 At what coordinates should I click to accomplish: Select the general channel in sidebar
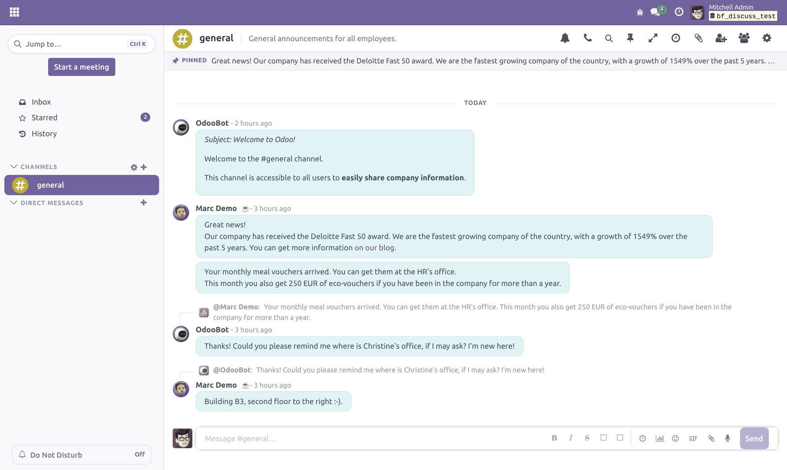coord(82,185)
